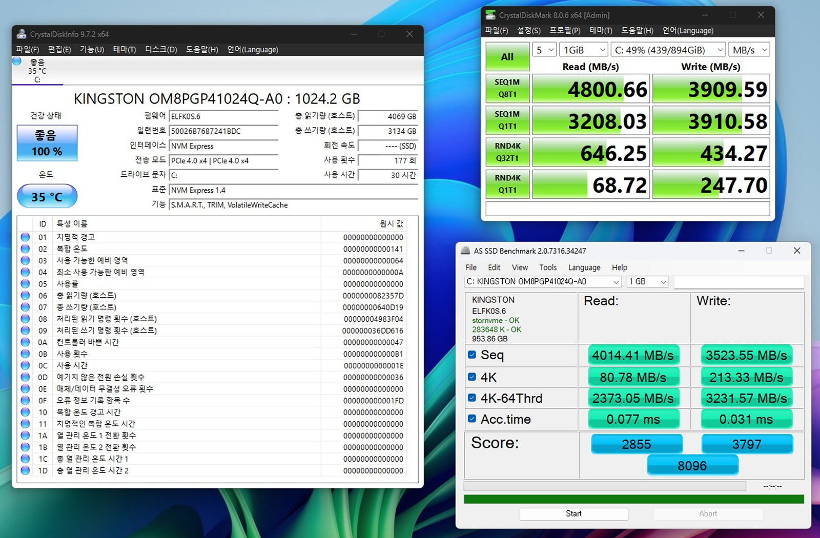The image size is (820, 538).
Task: Click status orb for attribute 10 복합 온도 경고
Action: (x=25, y=412)
